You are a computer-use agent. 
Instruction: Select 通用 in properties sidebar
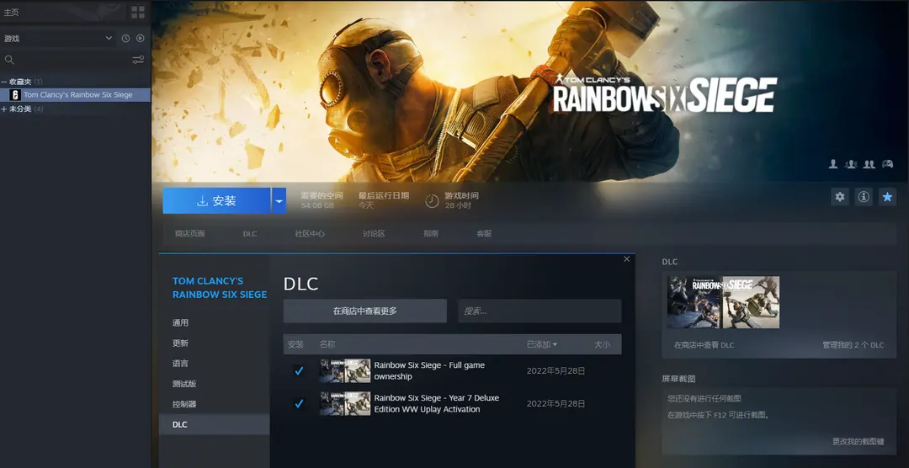pos(214,323)
